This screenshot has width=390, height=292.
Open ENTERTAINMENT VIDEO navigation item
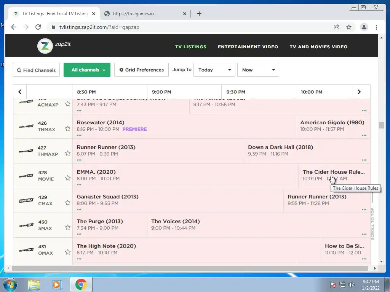(248, 47)
